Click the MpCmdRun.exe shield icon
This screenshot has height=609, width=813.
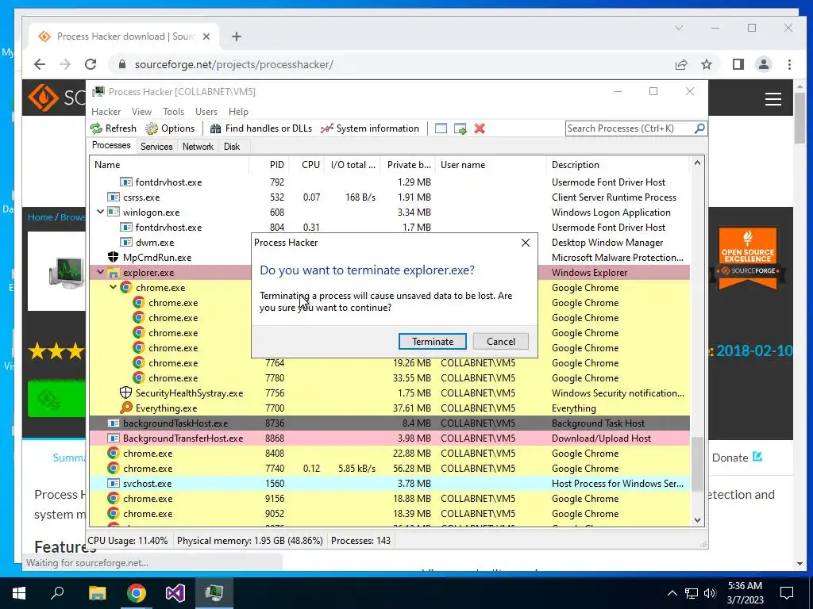pos(113,257)
